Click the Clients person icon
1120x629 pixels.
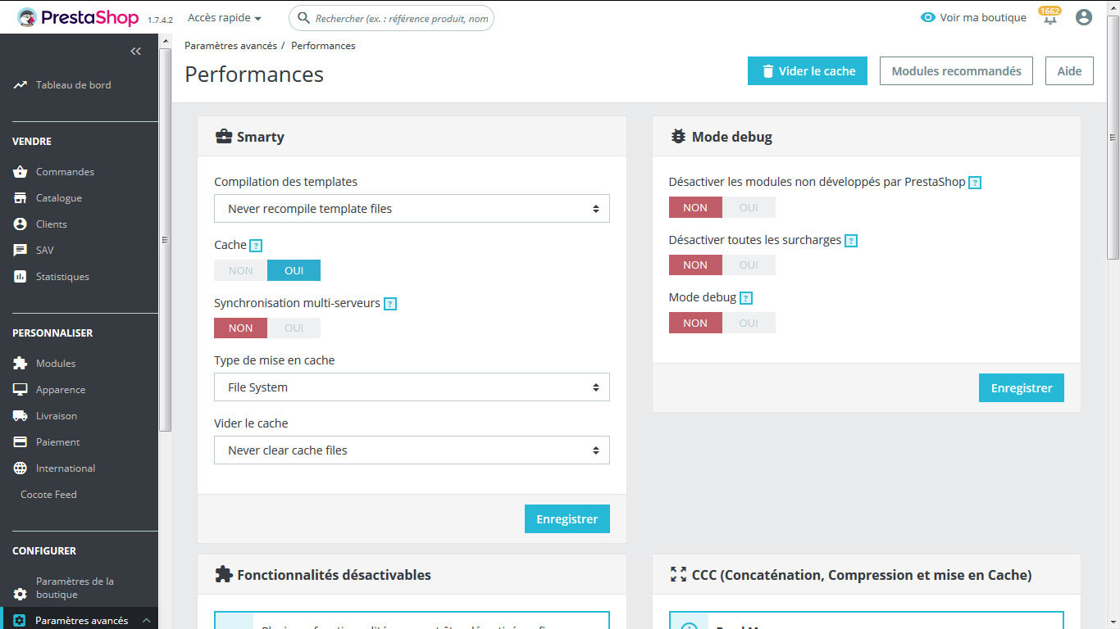coord(20,224)
